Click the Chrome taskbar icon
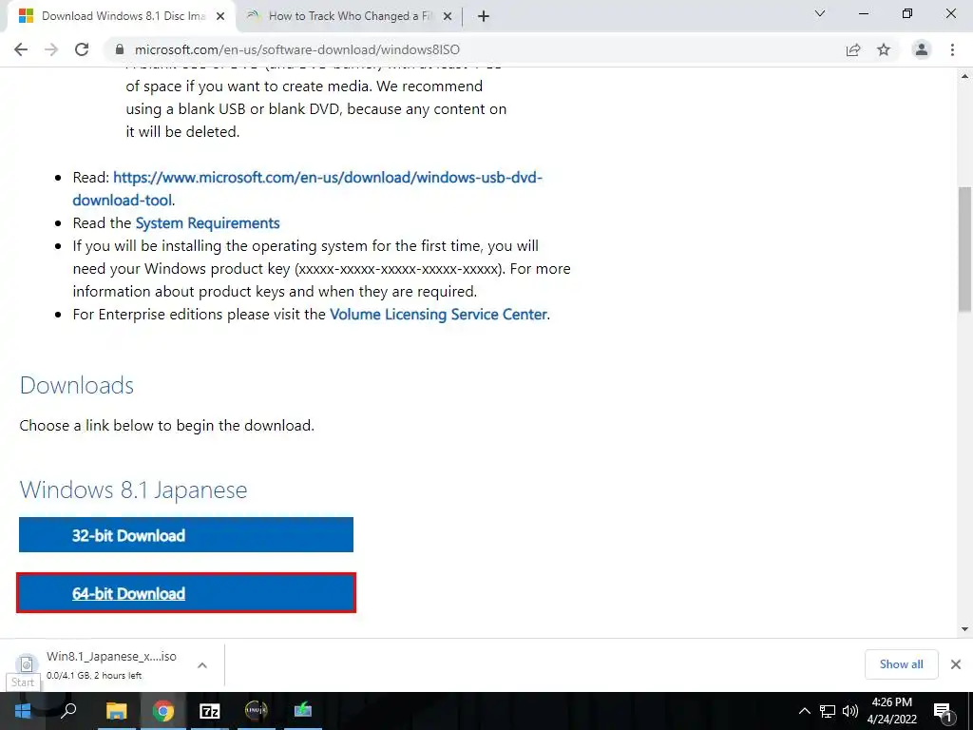This screenshot has height=730, width=973. (163, 711)
